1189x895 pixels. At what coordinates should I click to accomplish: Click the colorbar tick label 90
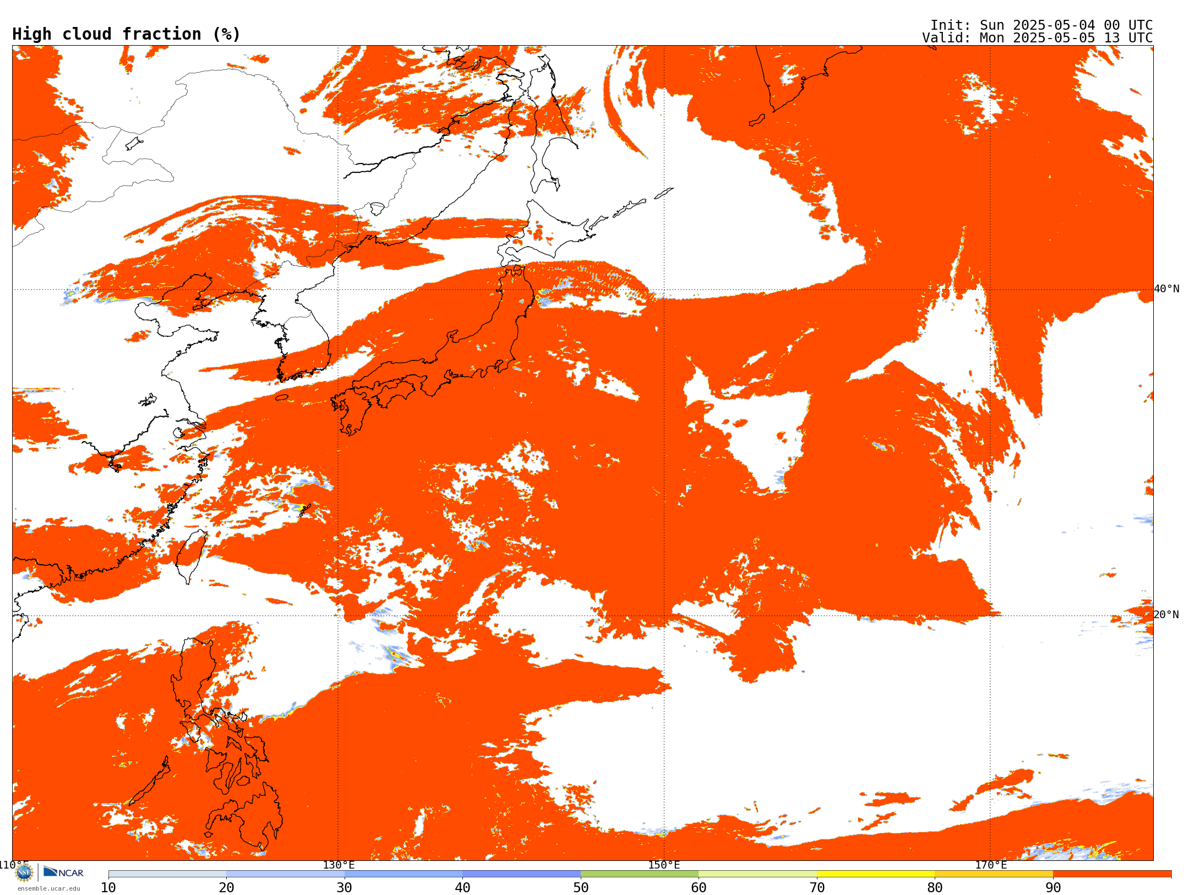tap(1053, 888)
